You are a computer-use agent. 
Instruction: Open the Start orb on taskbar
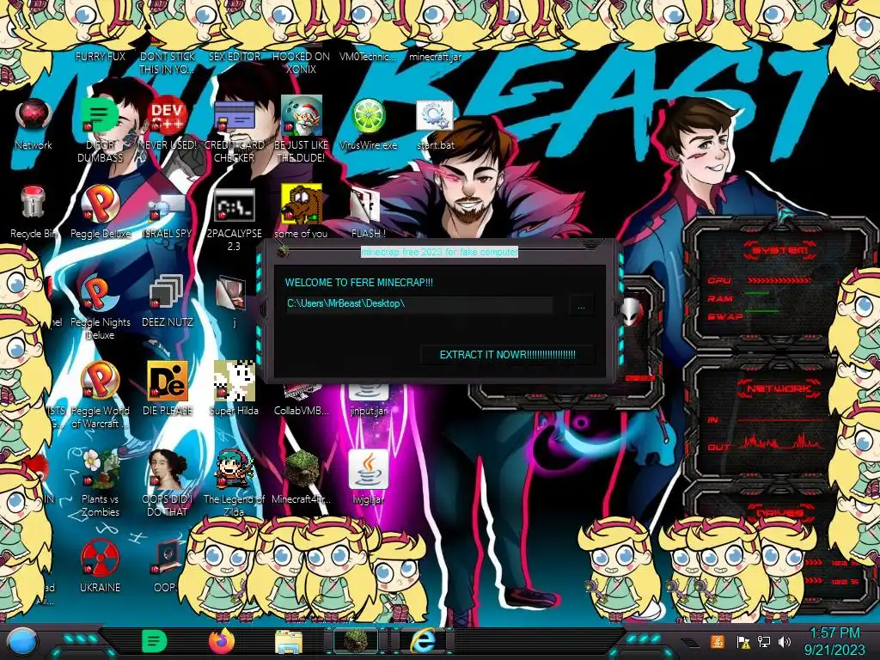(22, 642)
